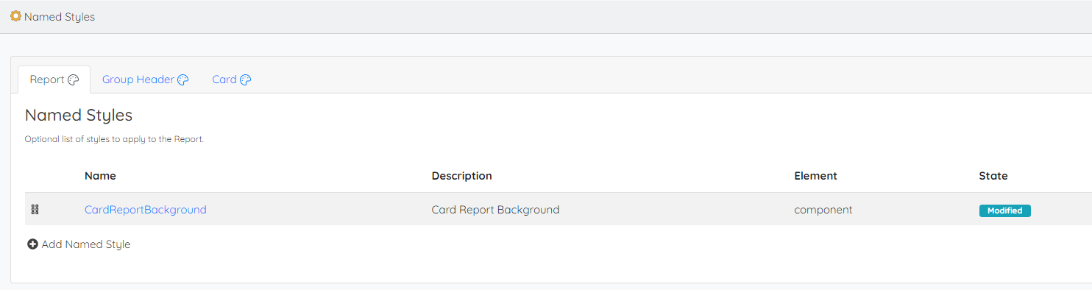Click the Add Named Style text
The width and height of the screenshot is (1092, 290).
[86, 244]
